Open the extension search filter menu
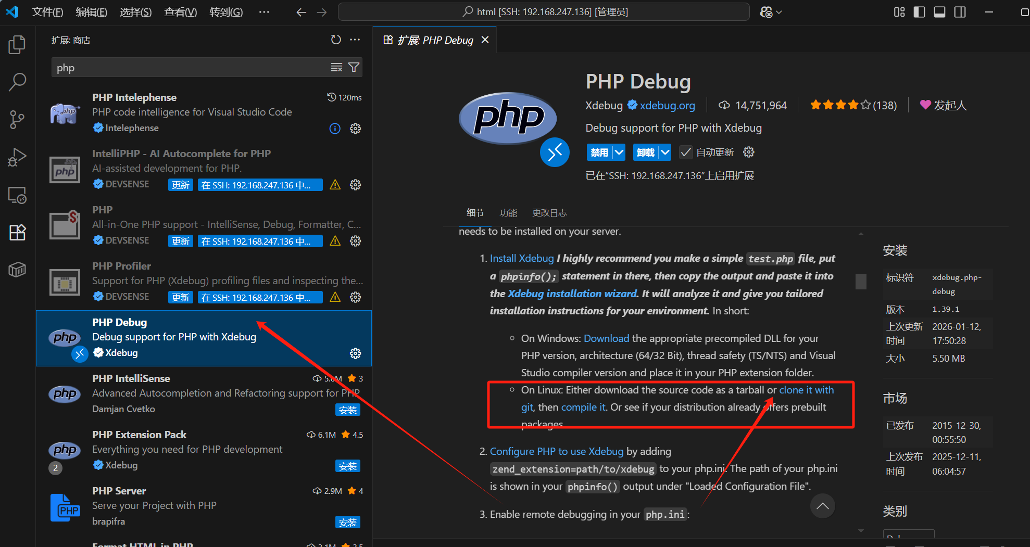 point(354,67)
